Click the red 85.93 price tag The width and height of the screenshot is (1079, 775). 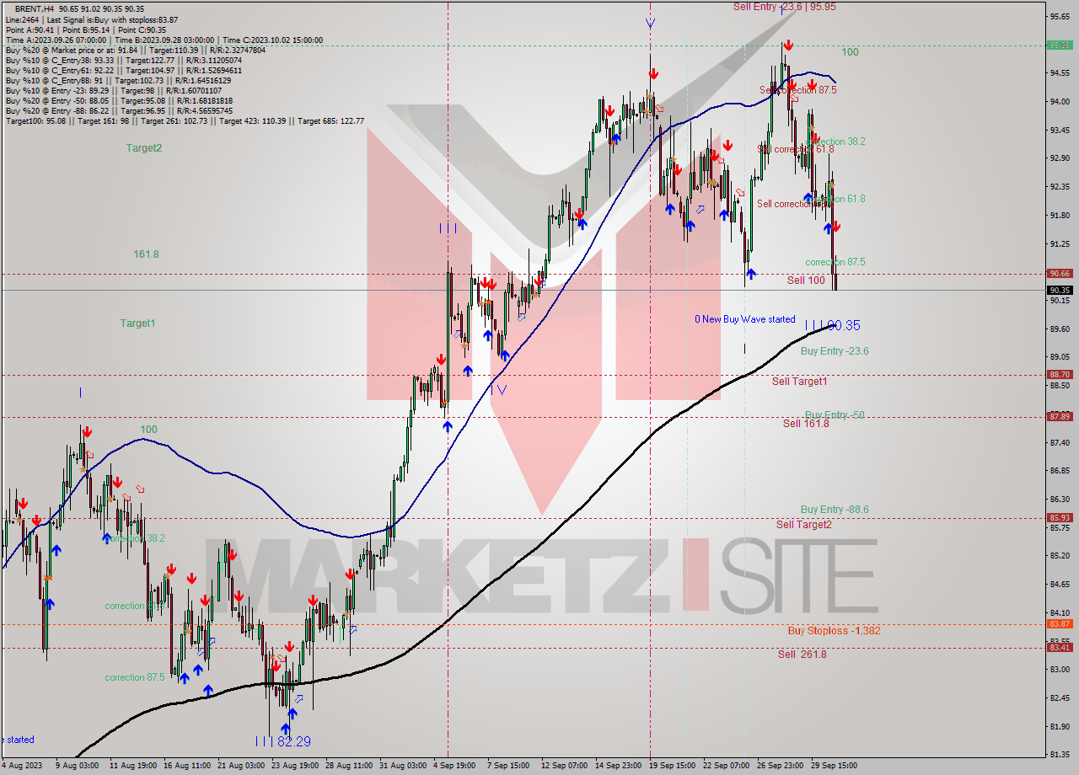[x=1060, y=518]
